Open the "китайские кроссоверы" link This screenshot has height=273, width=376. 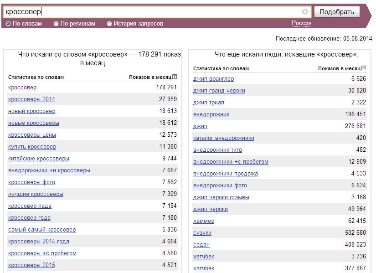click(x=39, y=159)
